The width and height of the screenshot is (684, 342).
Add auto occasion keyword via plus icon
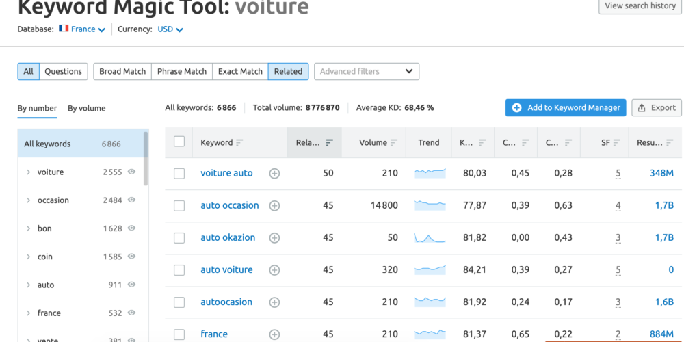click(x=274, y=206)
